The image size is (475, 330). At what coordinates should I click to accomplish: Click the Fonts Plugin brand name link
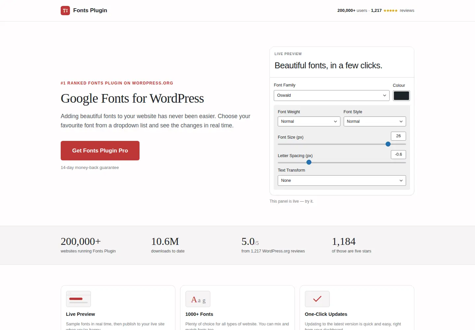click(90, 11)
